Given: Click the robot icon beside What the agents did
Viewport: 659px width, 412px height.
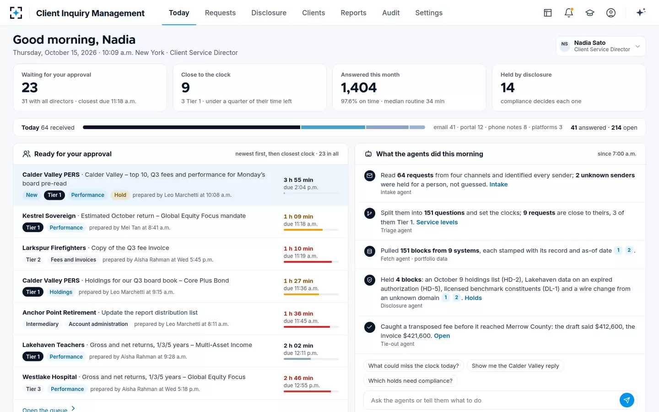Looking at the screenshot, I should pos(368,154).
